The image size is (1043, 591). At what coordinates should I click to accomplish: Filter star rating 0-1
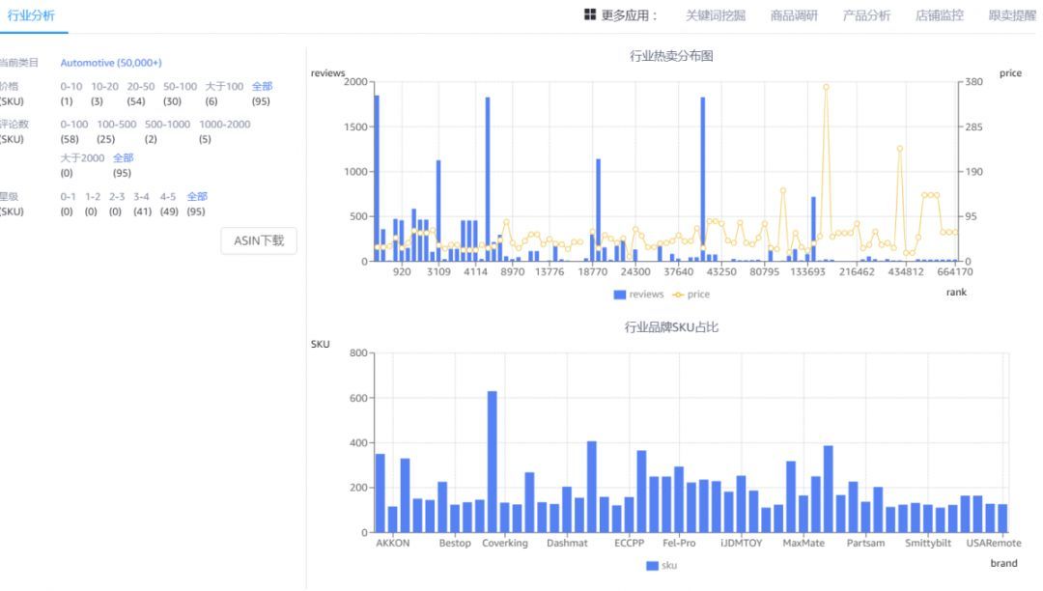tap(68, 197)
